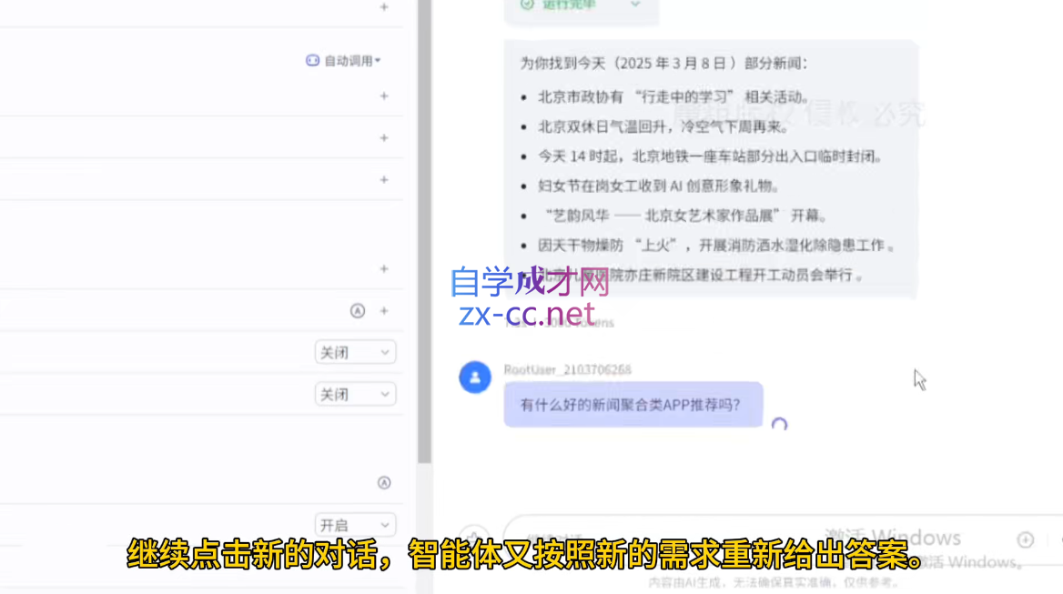Click the robot icon beside 自动调用
Image resolution: width=1063 pixels, height=594 pixels.
[x=312, y=61]
